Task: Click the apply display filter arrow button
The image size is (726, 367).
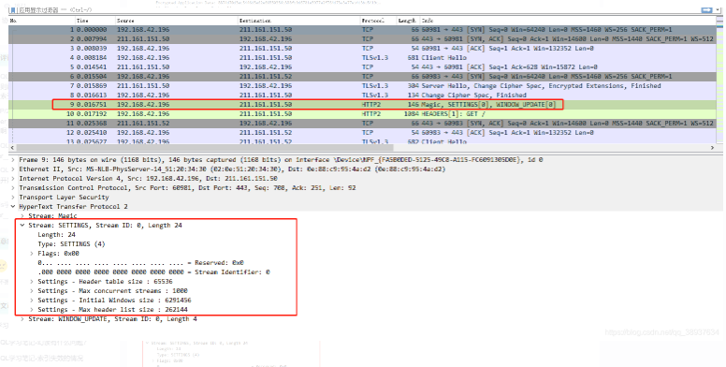Action: pyautogui.click(x=706, y=9)
